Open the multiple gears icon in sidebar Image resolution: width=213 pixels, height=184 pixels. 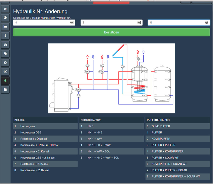pos(5,71)
